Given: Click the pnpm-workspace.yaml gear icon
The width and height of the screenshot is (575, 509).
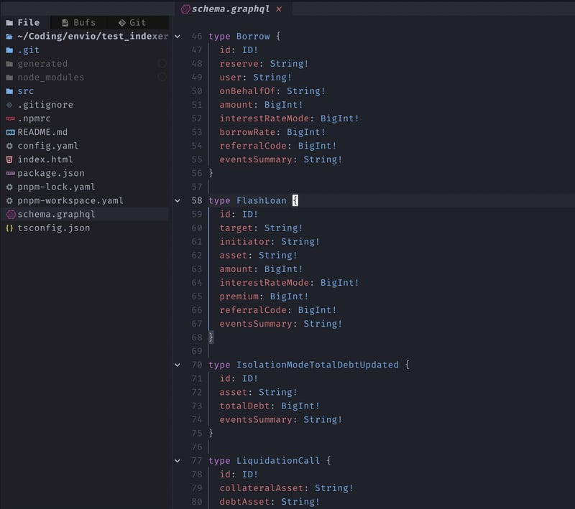Looking at the screenshot, I should click(x=9, y=201).
